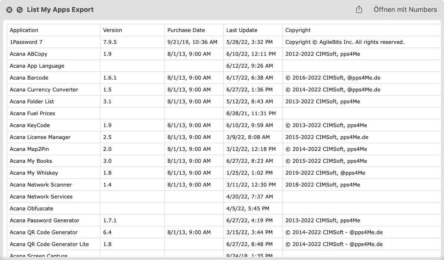Image resolution: width=444 pixels, height=260 pixels.
Task: Select the Acana Network Services cell
Action: tap(54, 196)
